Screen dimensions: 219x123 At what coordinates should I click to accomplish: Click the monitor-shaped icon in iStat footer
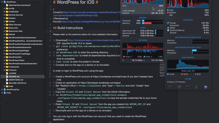click(x=170, y=87)
